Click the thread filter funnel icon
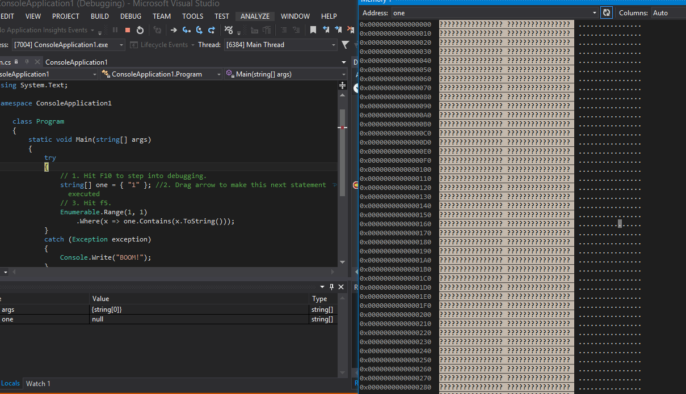This screenshot has height=394, width=686. pyautogui.click(x=346, y=45)
